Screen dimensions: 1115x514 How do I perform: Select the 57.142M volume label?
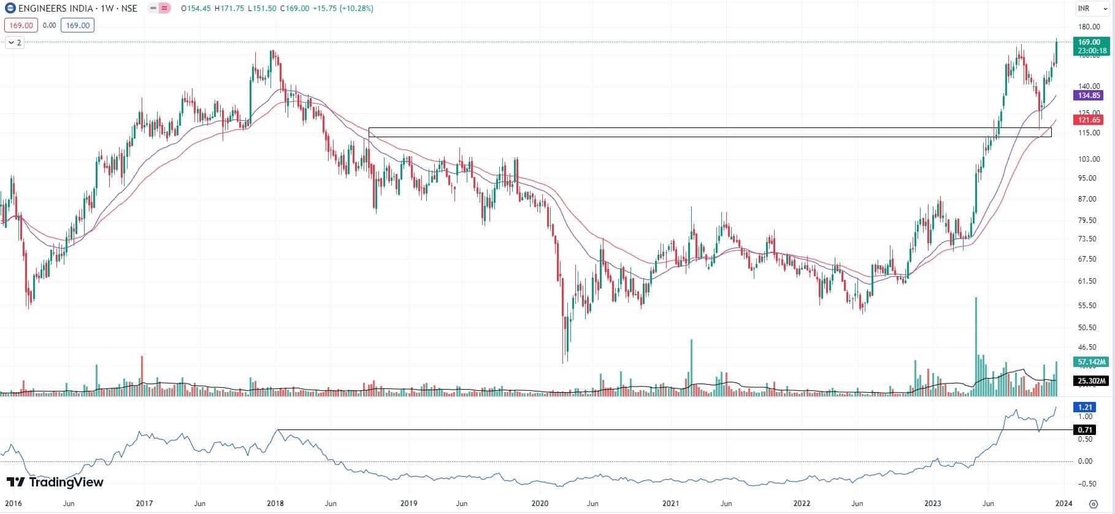pos(1091,362)
